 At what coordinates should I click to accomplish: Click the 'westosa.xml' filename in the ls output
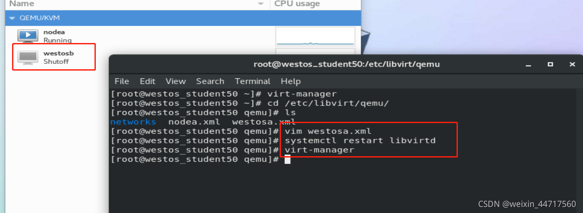pos(264,122)
